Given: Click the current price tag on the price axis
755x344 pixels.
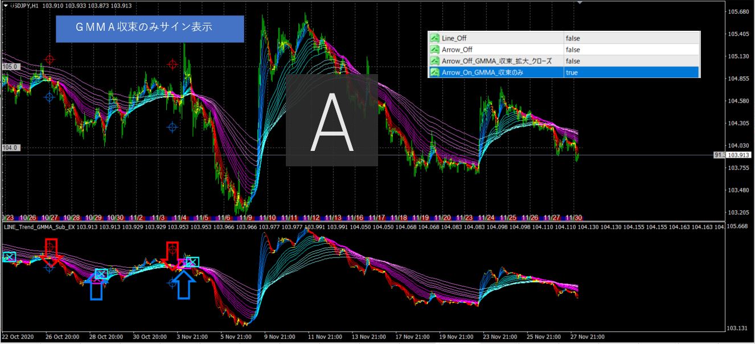Looking at the screenshot, I should (x=739, y=154).
